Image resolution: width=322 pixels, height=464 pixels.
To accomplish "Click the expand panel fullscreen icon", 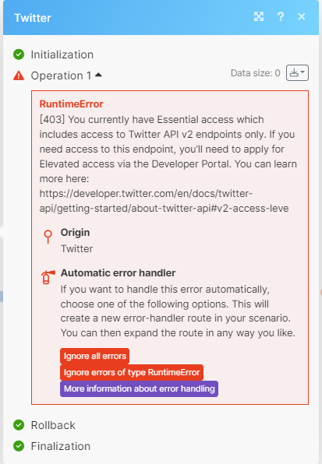I will (259, 16).
